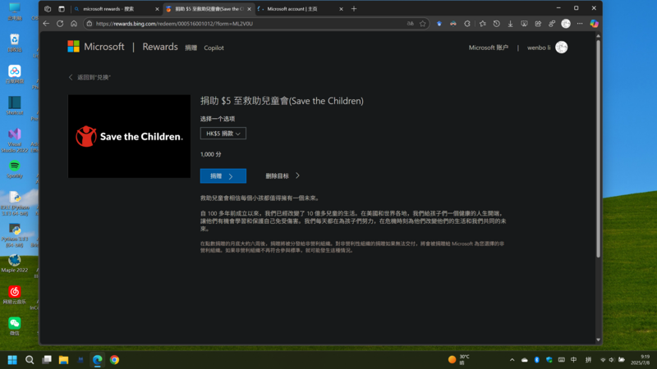This screenshot has height=369, width=657.
Task: Open the Copilot icon in Edge toolbar
Action: coord(594,24)
